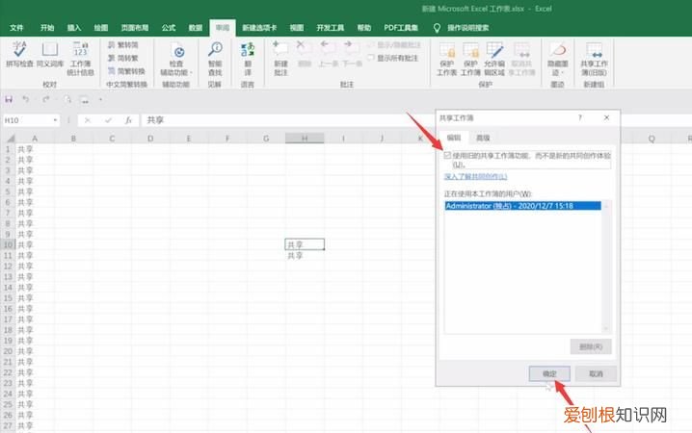692x433 pixels.
Task: Open 简繁转换 conversion options
Action: [x=126, y=71]
